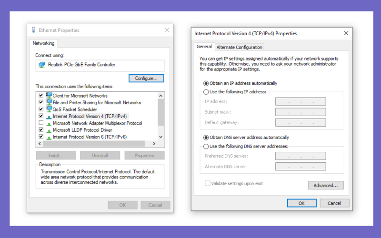Click items list scroll left arrow
The height and width of the screenshot is (238, 381).
[40, 144]
